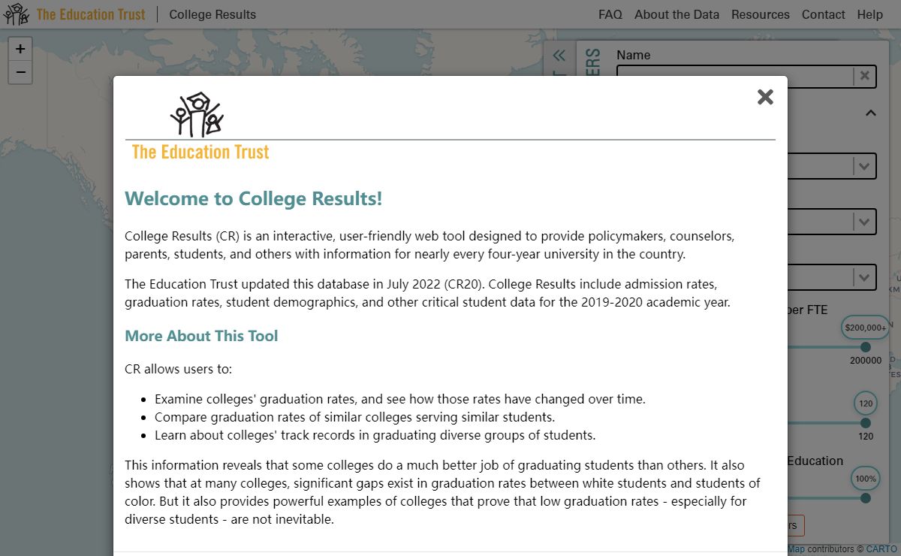Click the $200,000+ per FTE slider handle
The height and width of the screenshot is (556, 901).
pyautogui.click(x=866, y=348)
